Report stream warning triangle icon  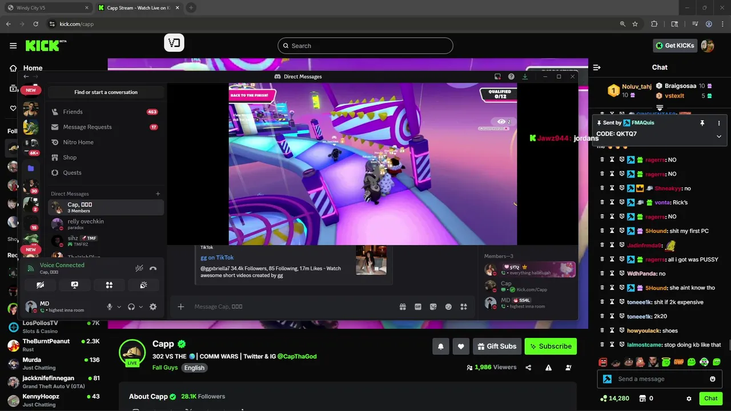pyautogui.click(x=548, y=368)
